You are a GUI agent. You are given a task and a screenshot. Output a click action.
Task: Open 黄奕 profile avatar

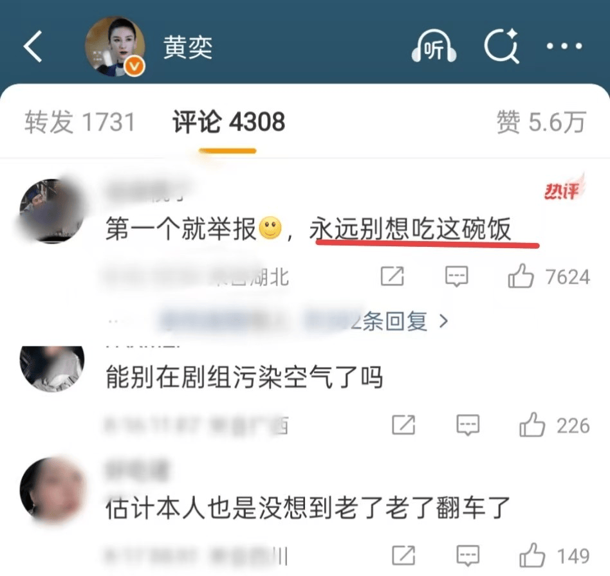(x=115, y=47)
